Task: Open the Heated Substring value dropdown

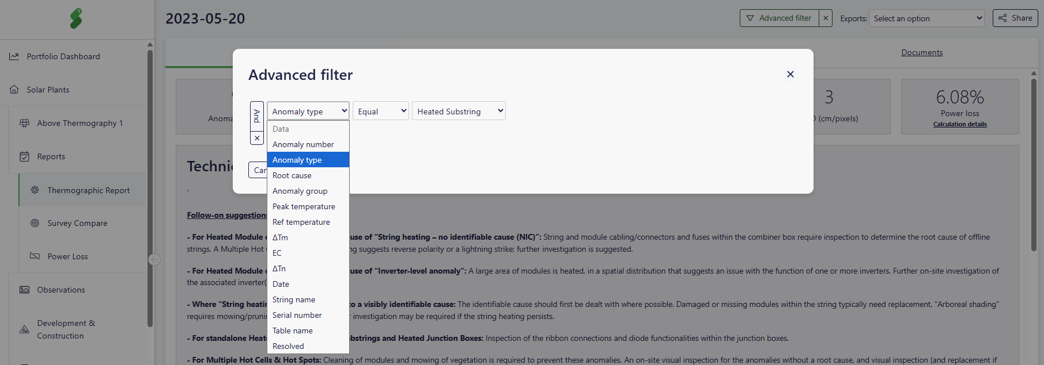Action: pyautogui.click(x=459, y=111)
